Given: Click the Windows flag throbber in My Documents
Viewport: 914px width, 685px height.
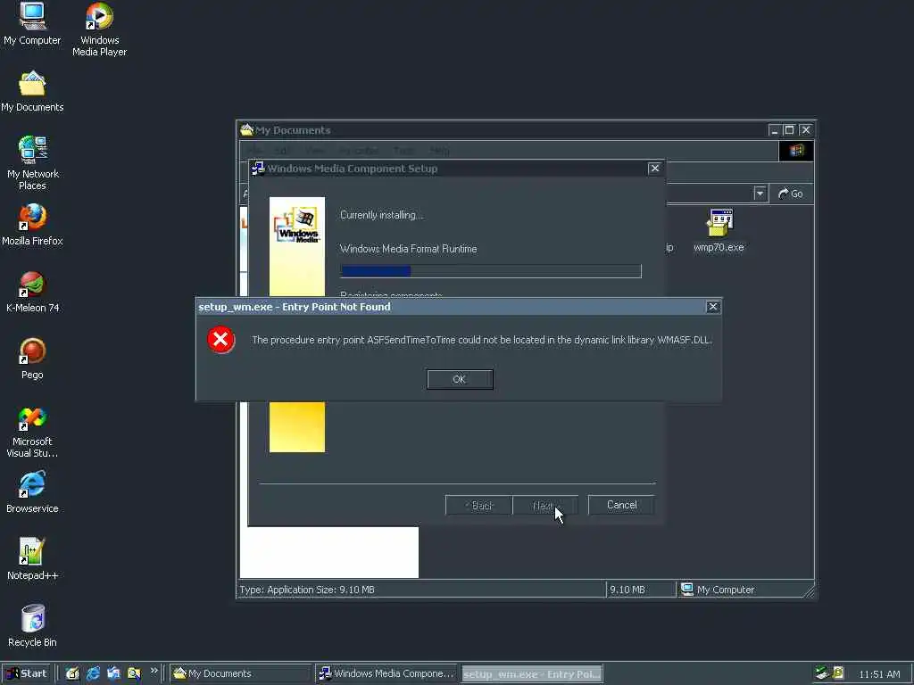Looking at the screenshot, I should pyautogui.click(x=796, y=151).
